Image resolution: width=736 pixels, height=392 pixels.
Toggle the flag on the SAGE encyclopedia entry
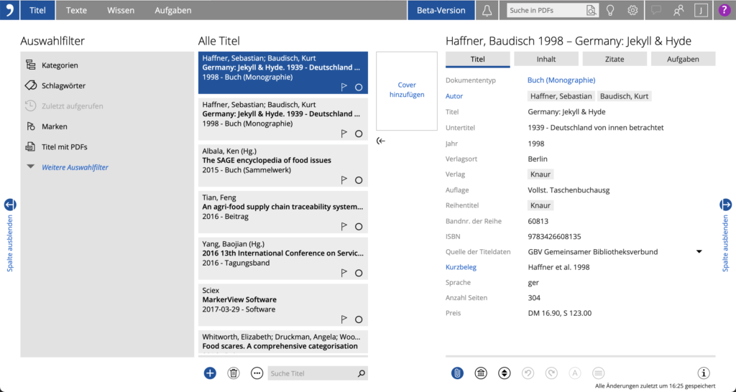pyautogui.click(x=344, y=180)
